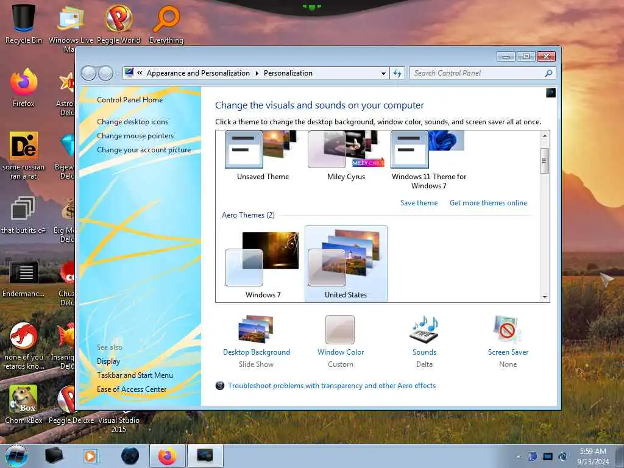The width and height of the screenshot is (624, 468).
Task: Select the Miley Cyrus theme
Action: [x=346, y=156]
